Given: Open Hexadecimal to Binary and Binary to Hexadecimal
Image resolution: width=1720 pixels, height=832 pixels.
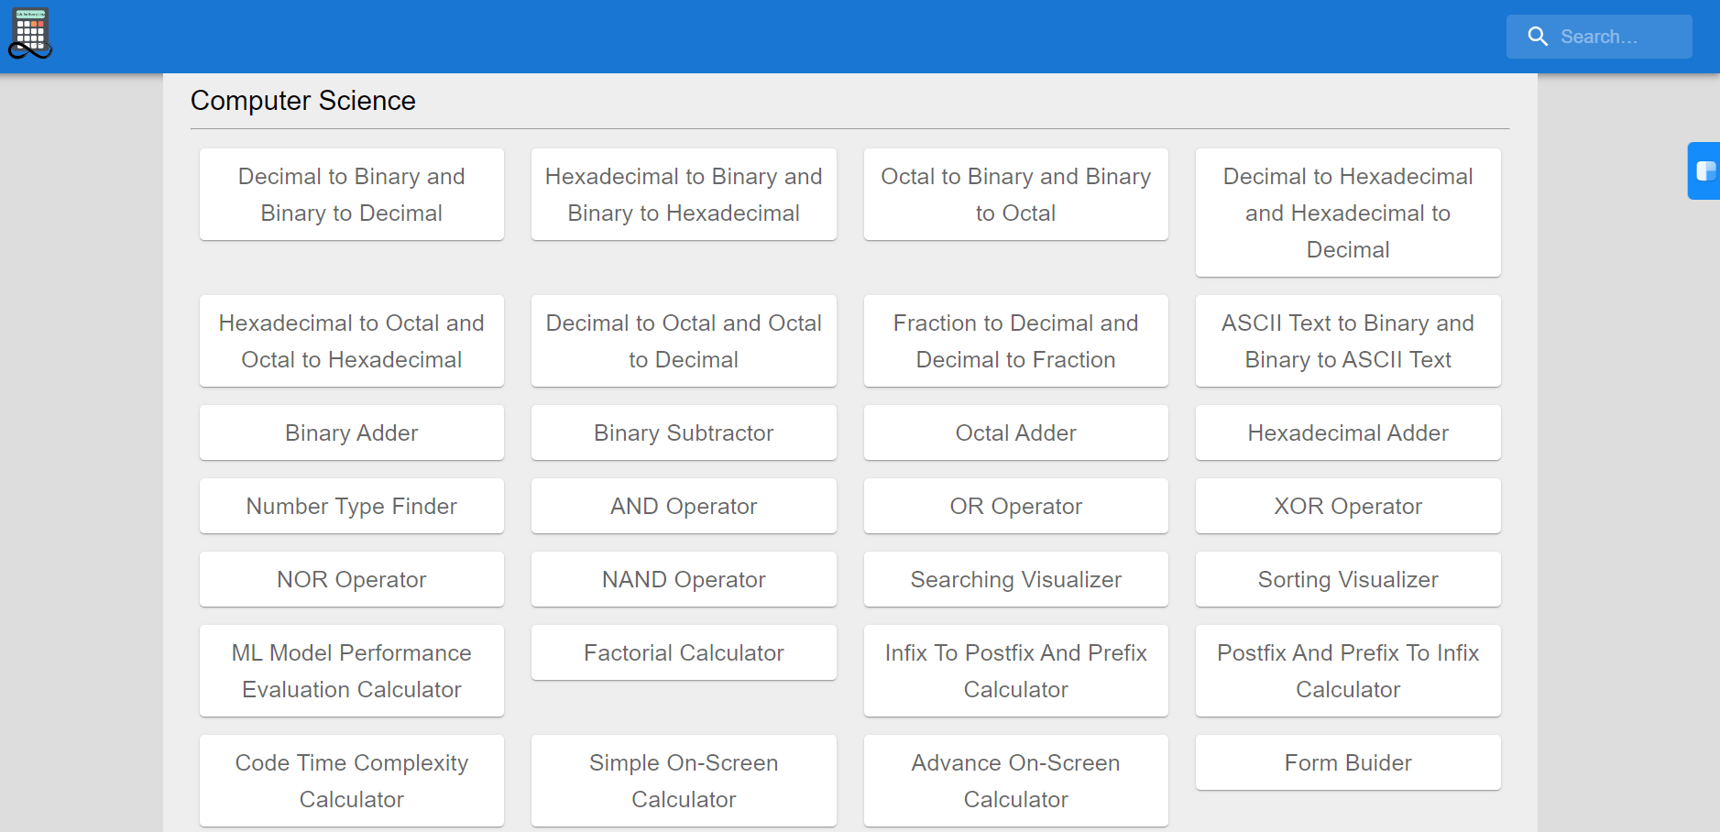Looking at the screenshot, I should coord(684,194).
